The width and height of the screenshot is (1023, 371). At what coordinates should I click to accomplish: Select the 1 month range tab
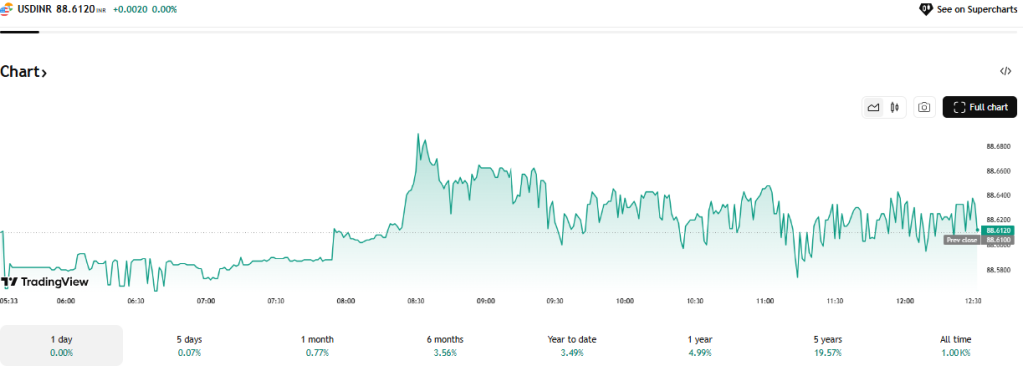317,346
